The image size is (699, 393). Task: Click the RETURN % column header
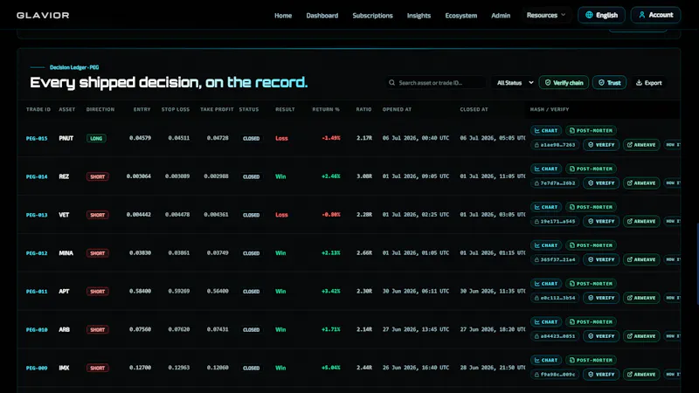[326, 110]
